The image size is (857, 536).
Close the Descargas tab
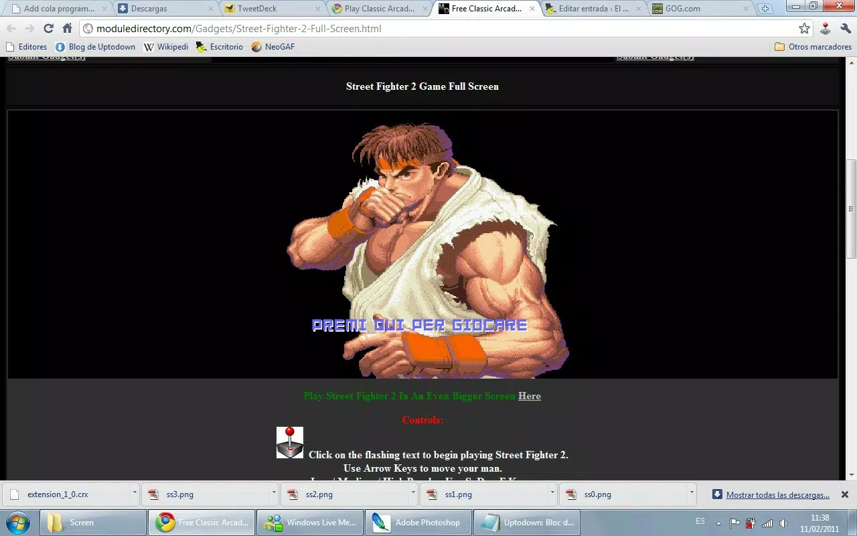[211, 9]
